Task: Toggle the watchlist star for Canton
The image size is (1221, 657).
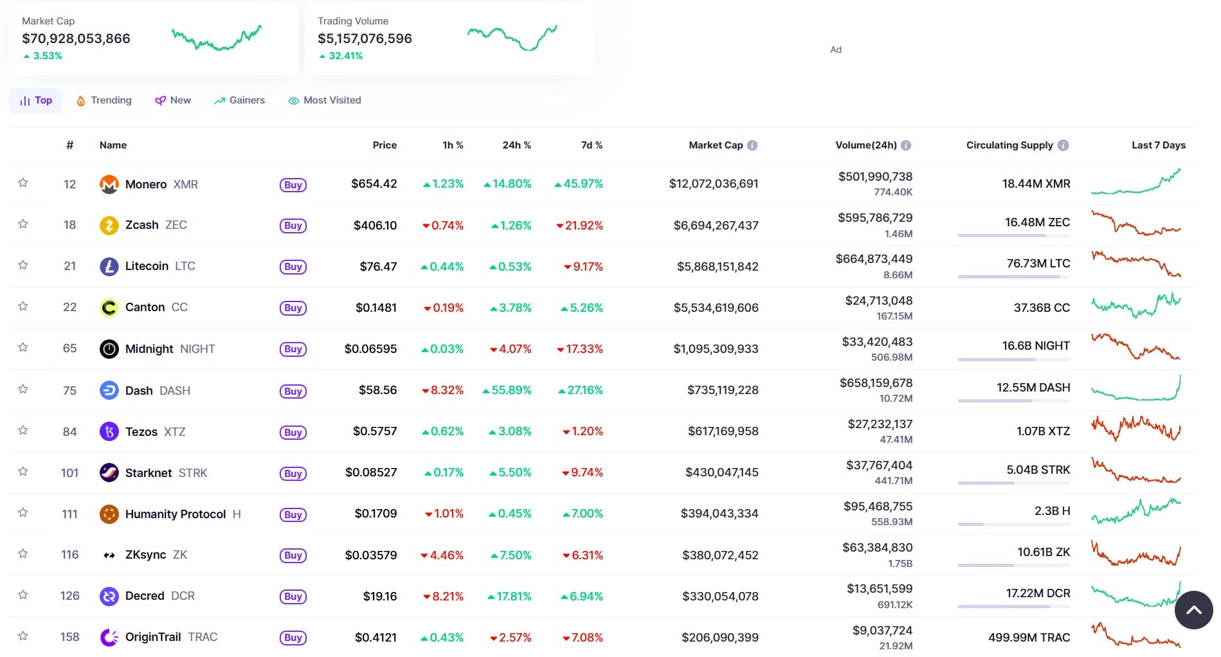Action: [23, 307]
